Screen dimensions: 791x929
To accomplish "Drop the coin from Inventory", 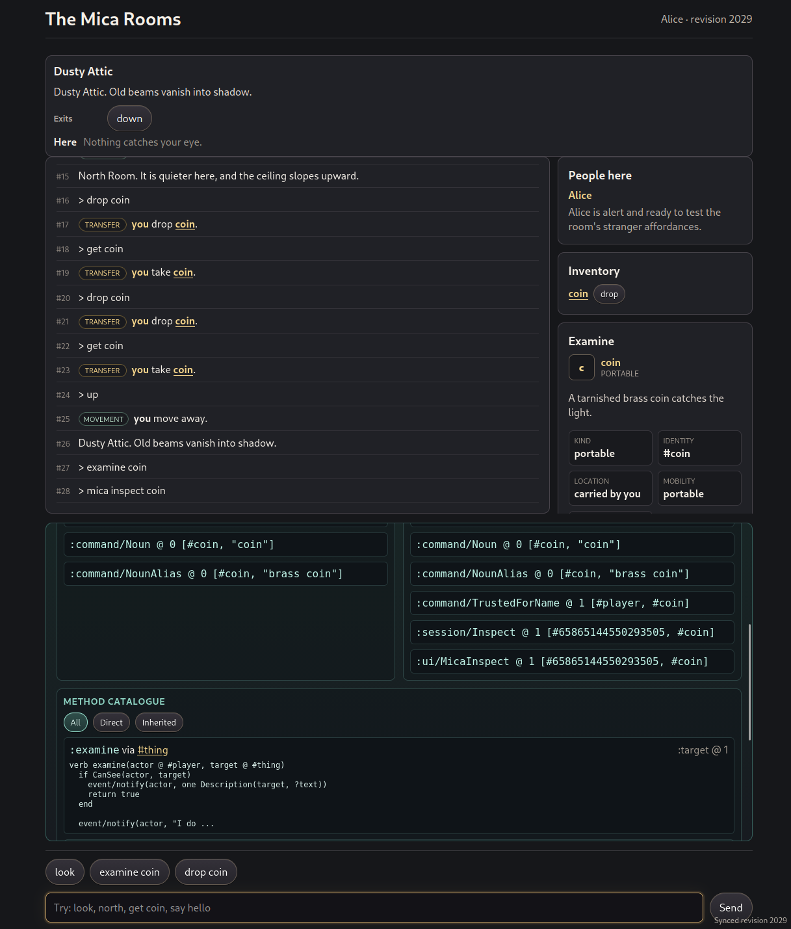I will pyautogui.click(x=609, y=294).
